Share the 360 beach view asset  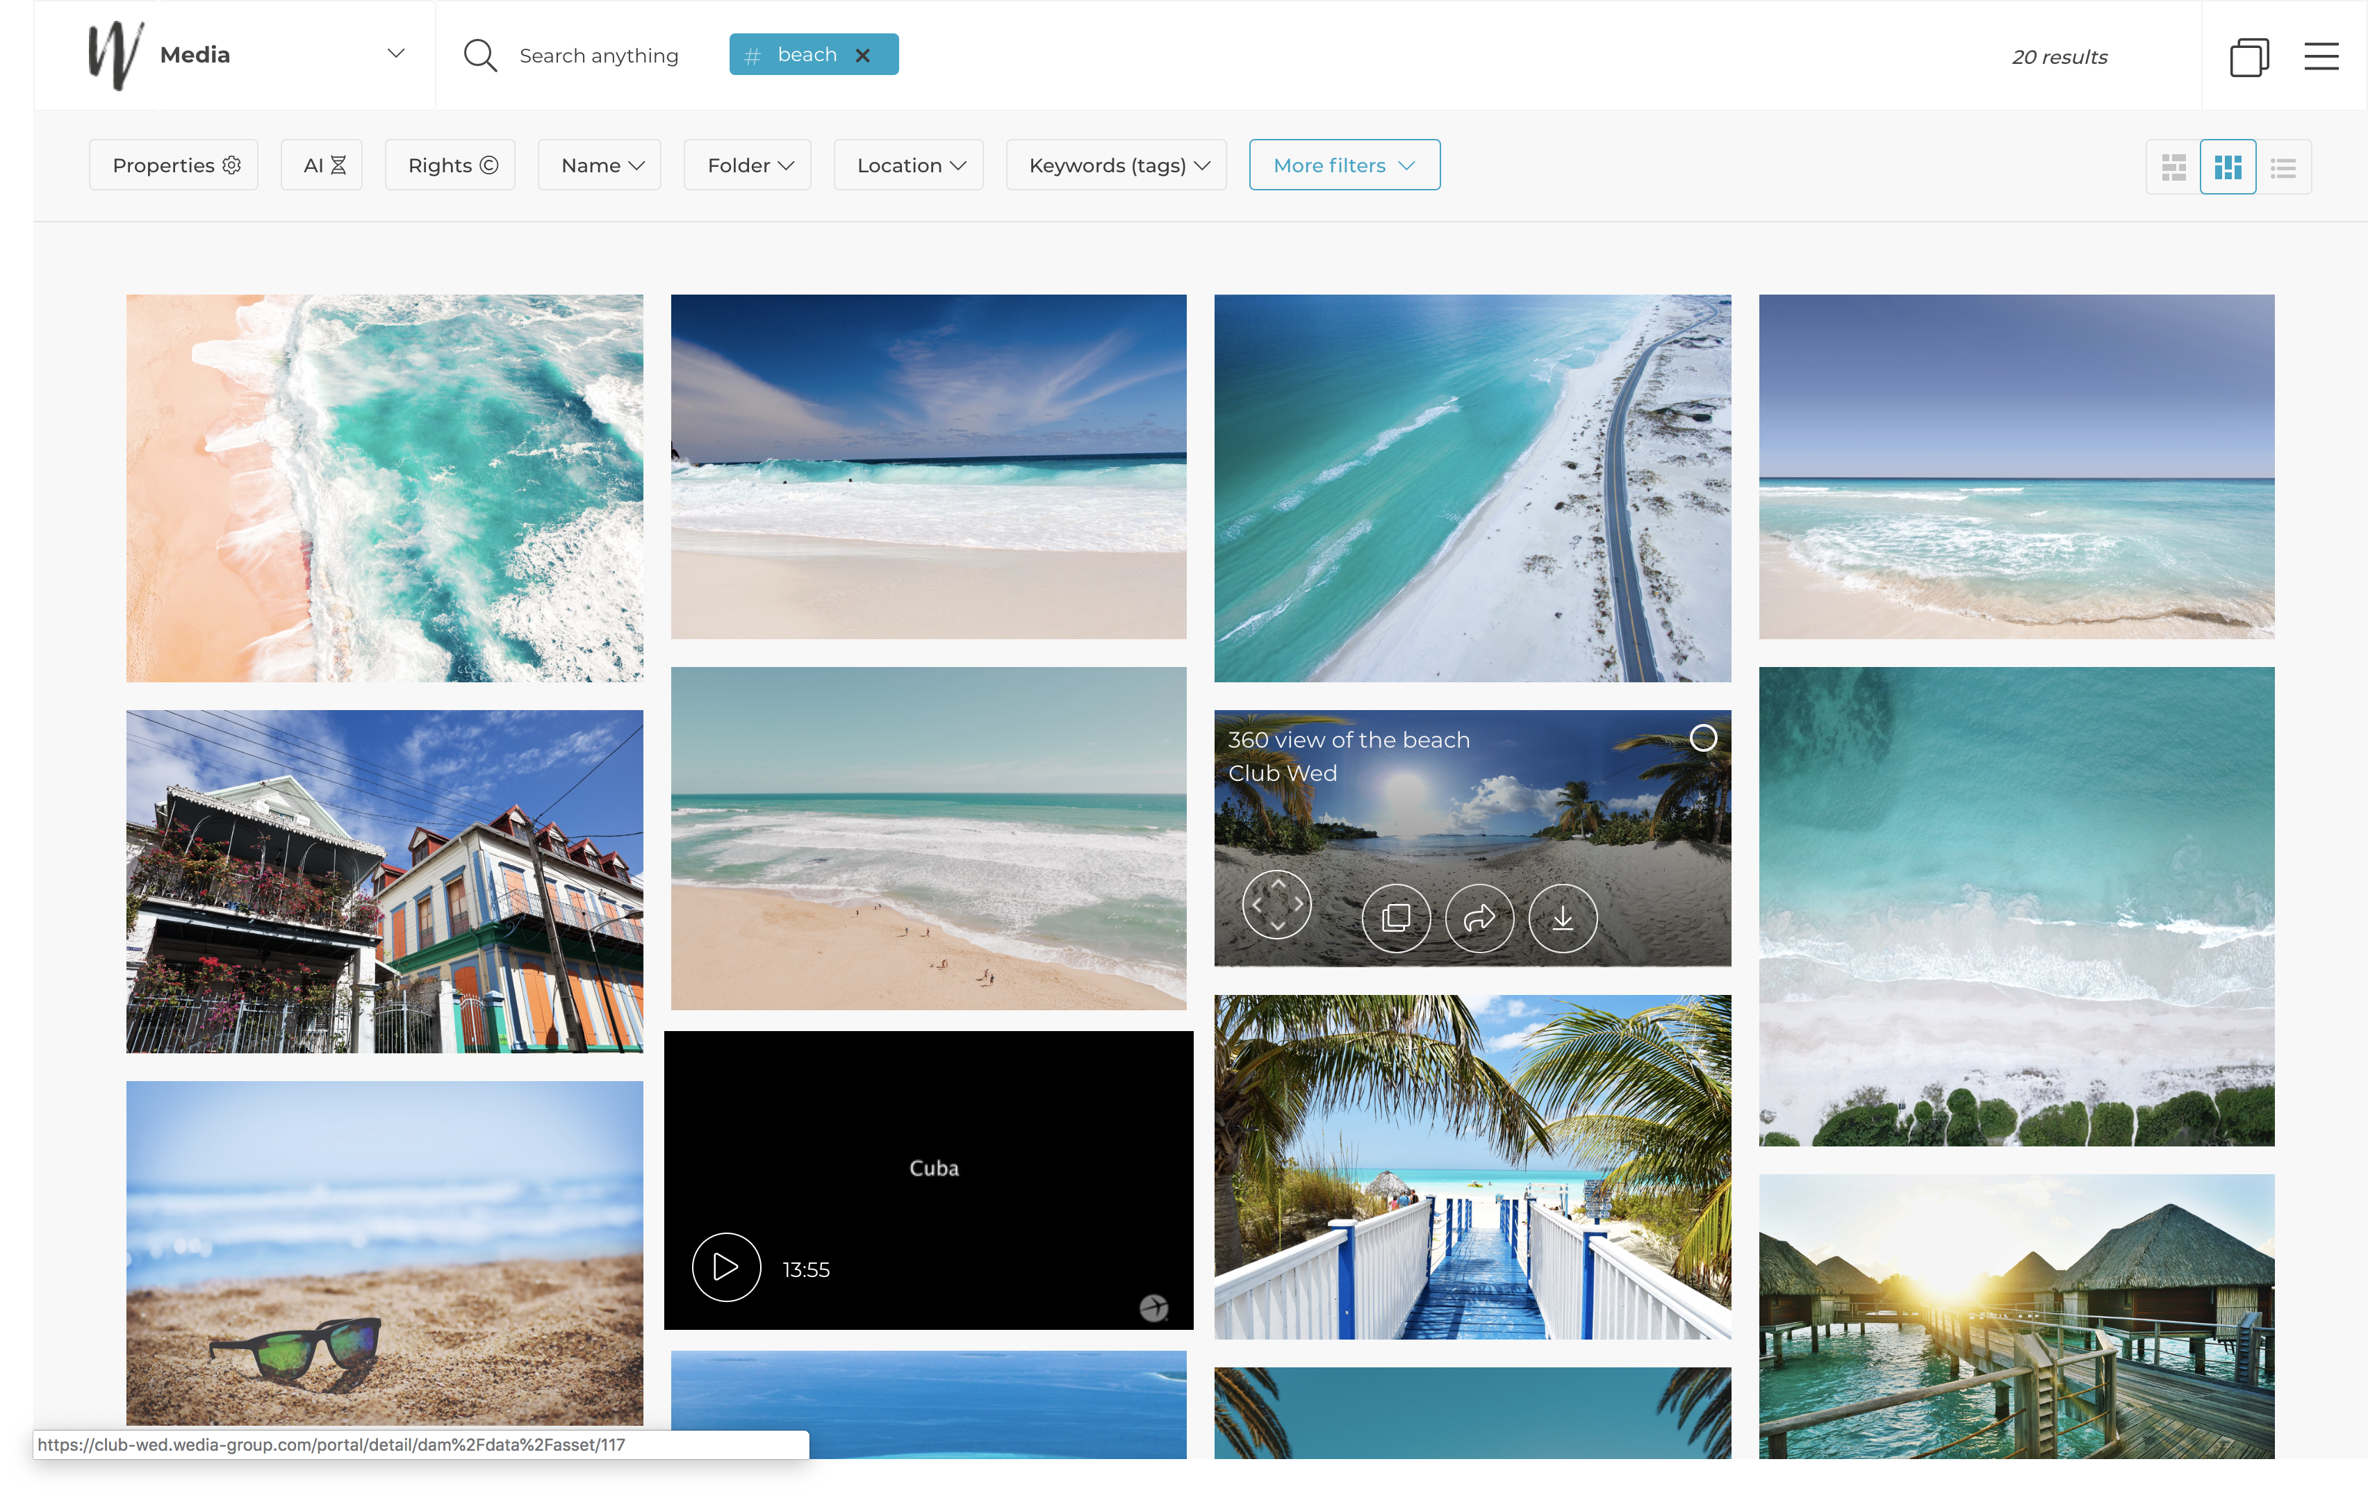[1479, 918]
